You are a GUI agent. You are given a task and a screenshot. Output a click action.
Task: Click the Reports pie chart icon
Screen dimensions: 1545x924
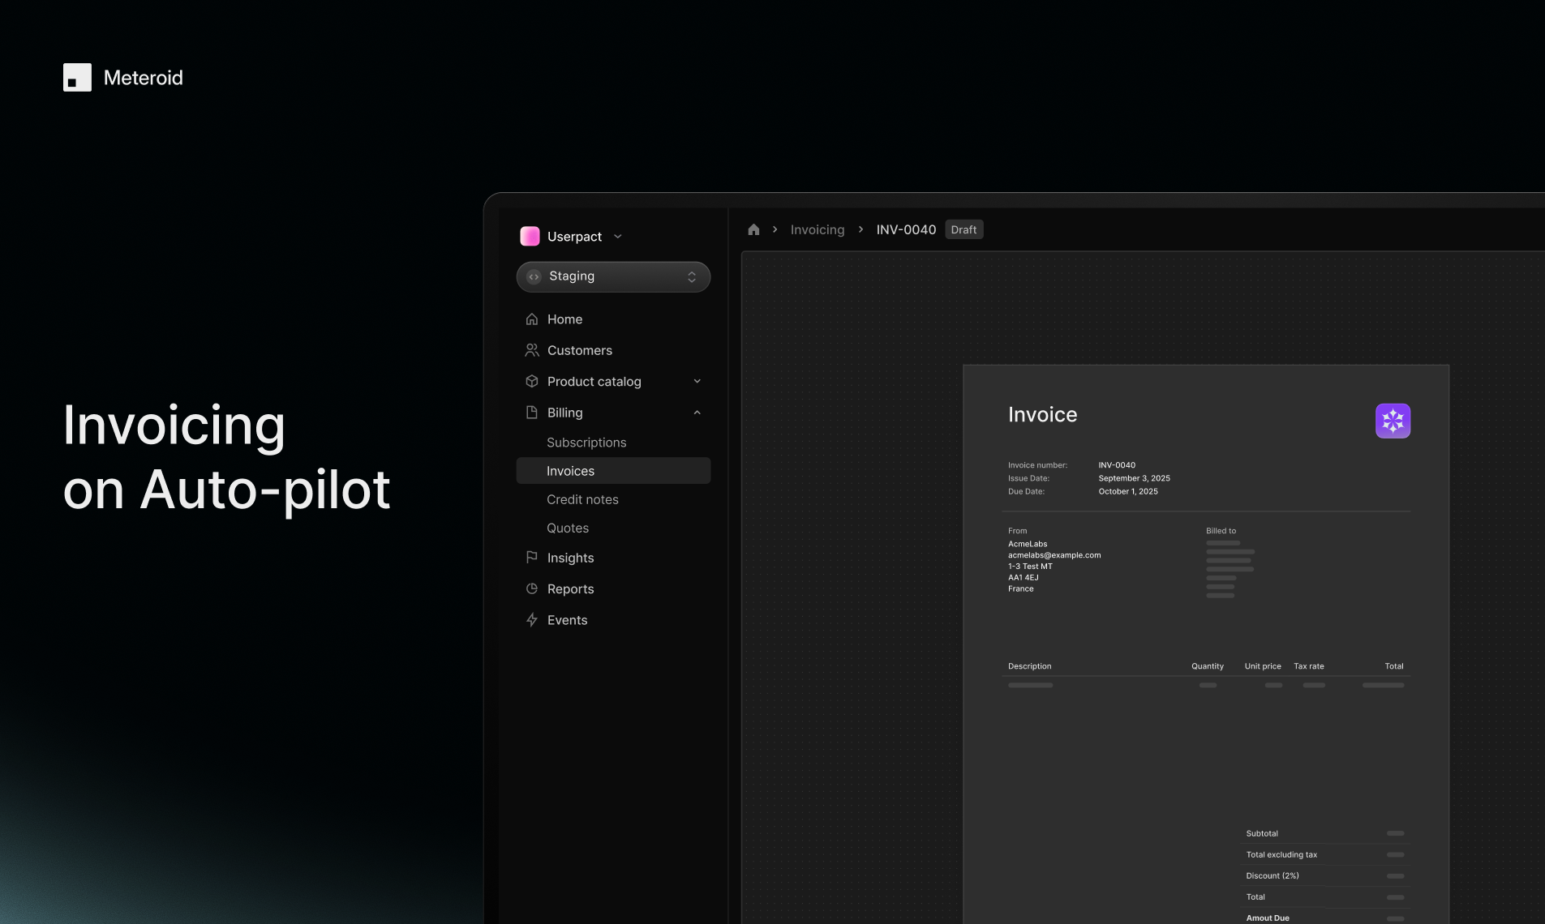532,588
